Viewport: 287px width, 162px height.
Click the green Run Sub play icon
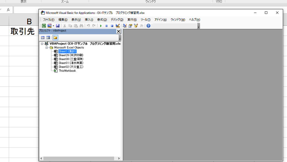coord(101,26)
